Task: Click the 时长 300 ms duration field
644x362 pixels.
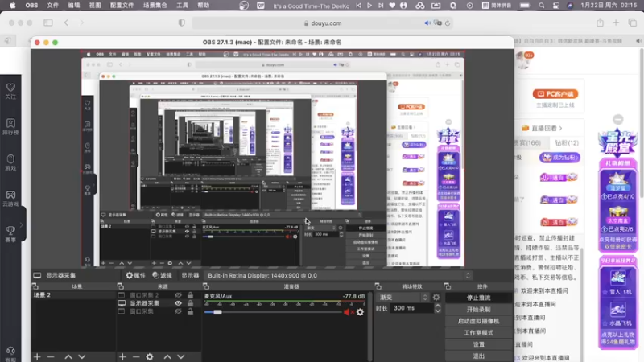Action: [x=411, y=308]
